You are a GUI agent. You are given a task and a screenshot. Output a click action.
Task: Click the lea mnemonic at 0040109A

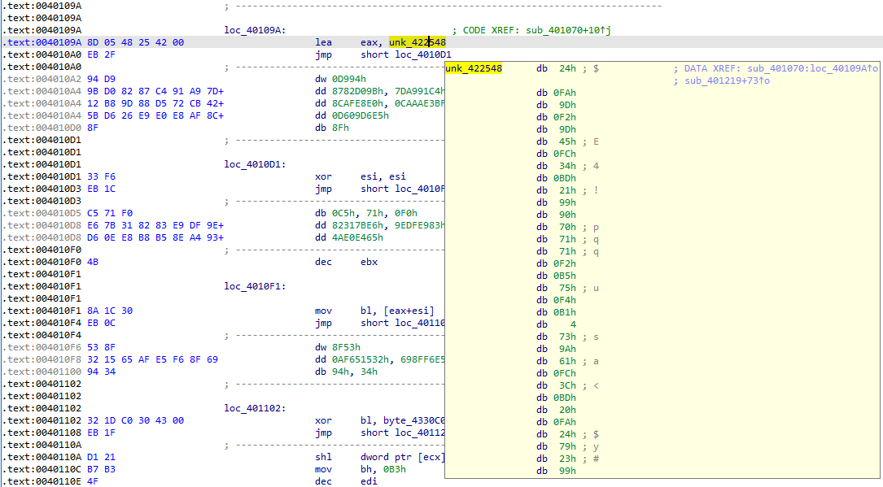[324, 42]
